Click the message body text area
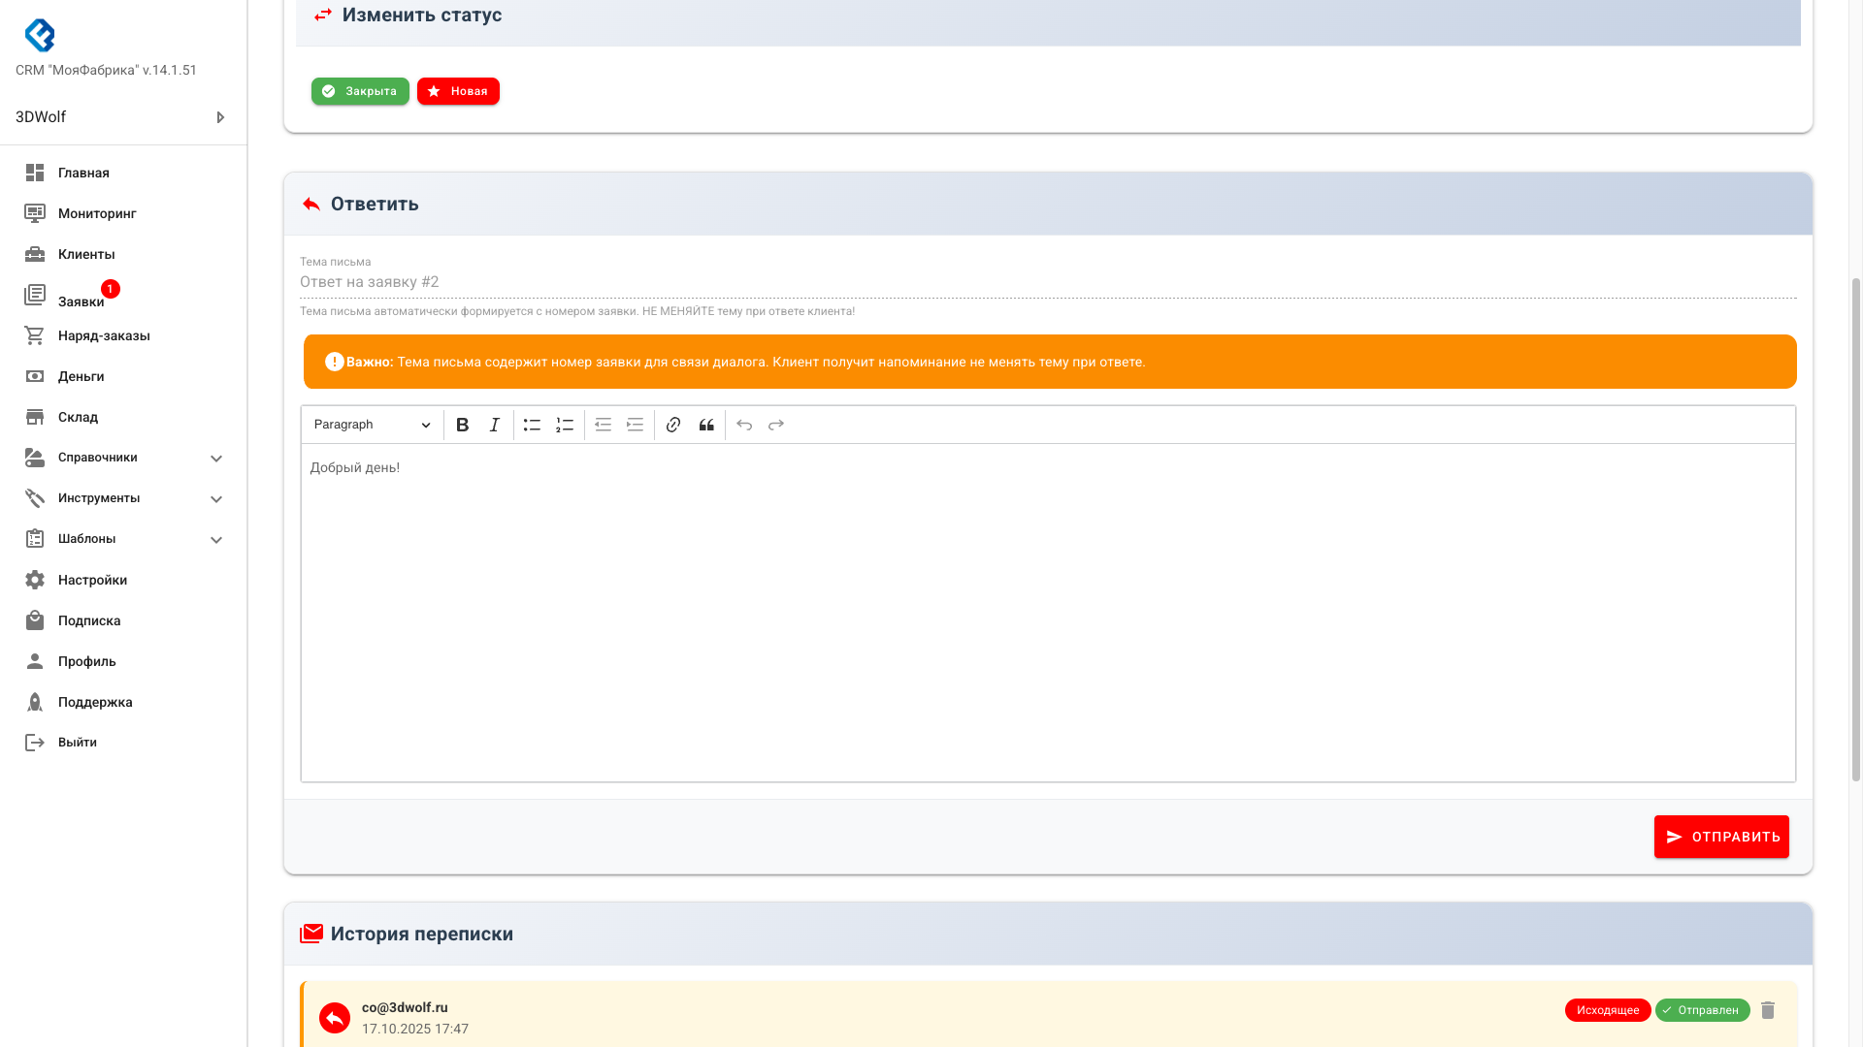 (x=1048, y=611)
